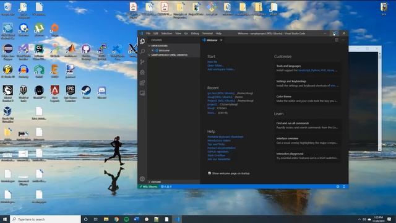
Task: Click the Settings and keybindings card
Action: [x=307, y=84]
